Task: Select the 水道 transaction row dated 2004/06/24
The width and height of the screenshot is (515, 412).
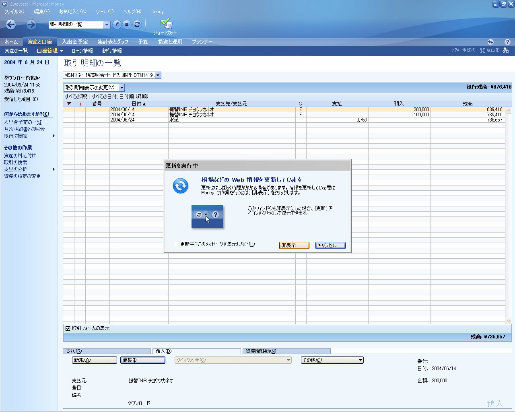Action: 284,120
